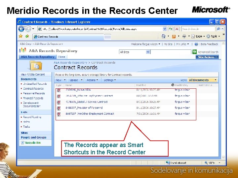Click the Home house icon
This screenshot has width=238, height=178.
164,36
